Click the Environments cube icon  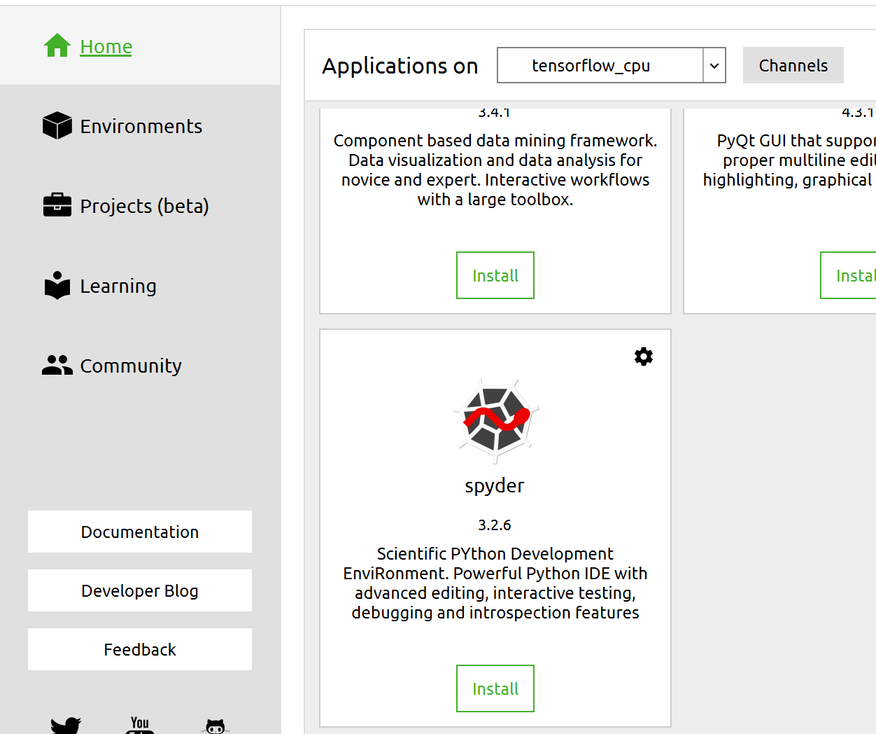[57, 126]
